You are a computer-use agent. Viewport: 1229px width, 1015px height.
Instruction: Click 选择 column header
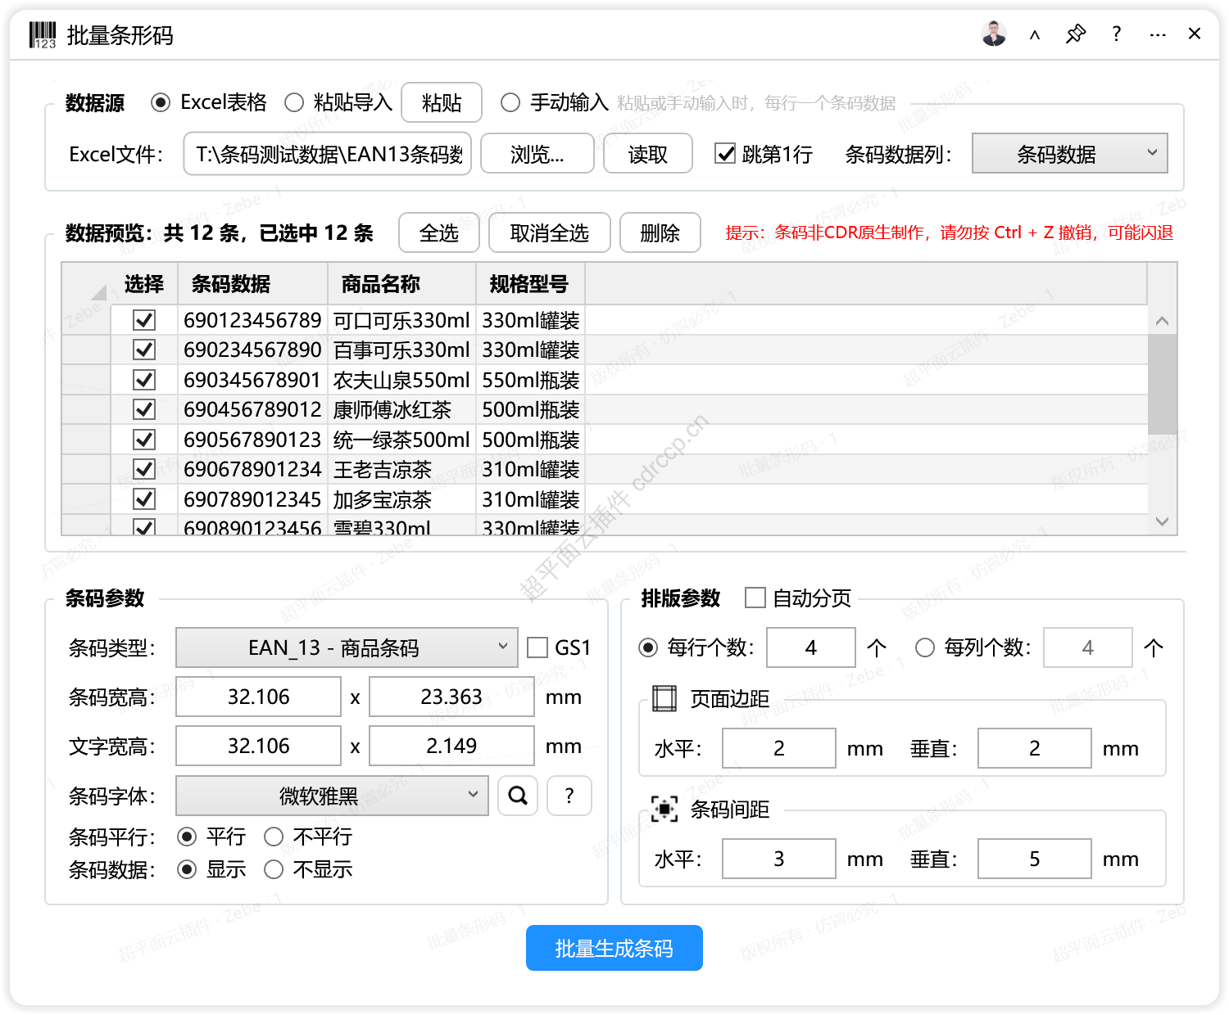(x=144, y=284)
